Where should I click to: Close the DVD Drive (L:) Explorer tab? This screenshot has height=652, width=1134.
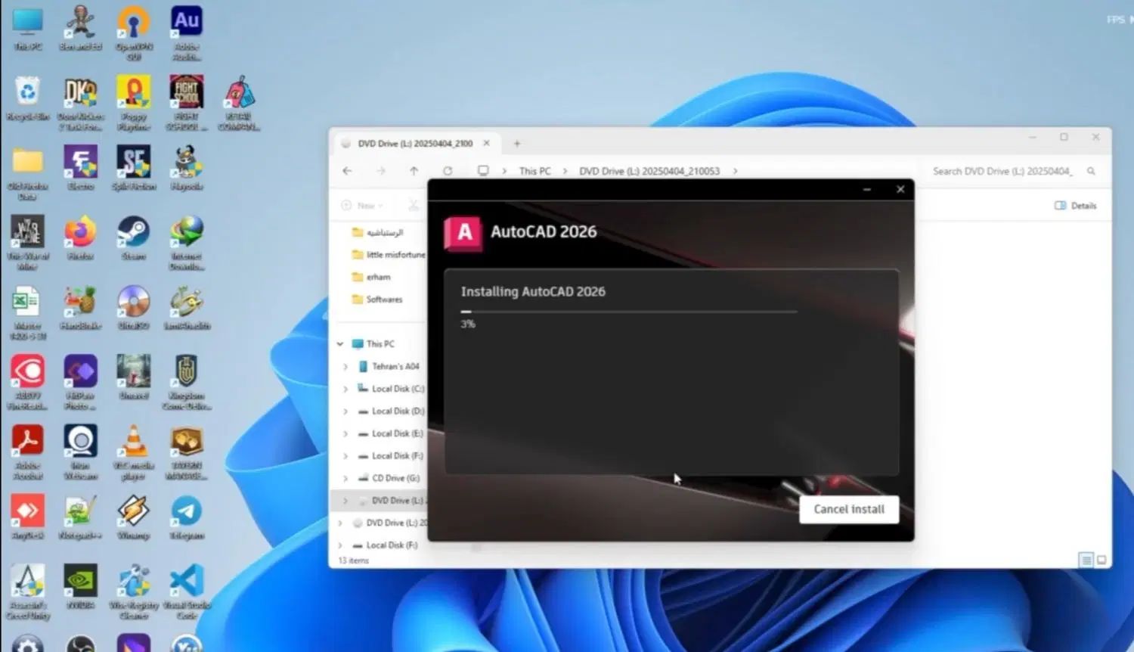tap(487, 143)
